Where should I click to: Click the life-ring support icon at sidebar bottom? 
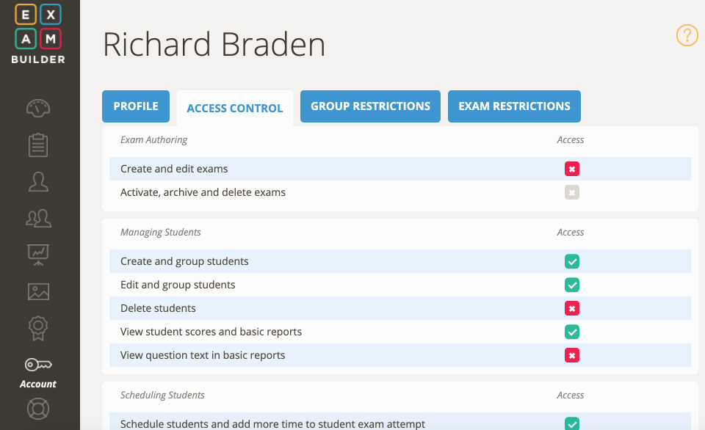click(37, 409)
